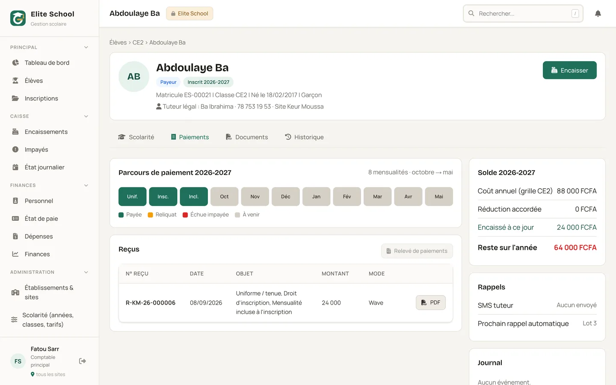Select the Oct installment tile
The width and height of the screenshot is (616, 385).
tap(225, 197)
